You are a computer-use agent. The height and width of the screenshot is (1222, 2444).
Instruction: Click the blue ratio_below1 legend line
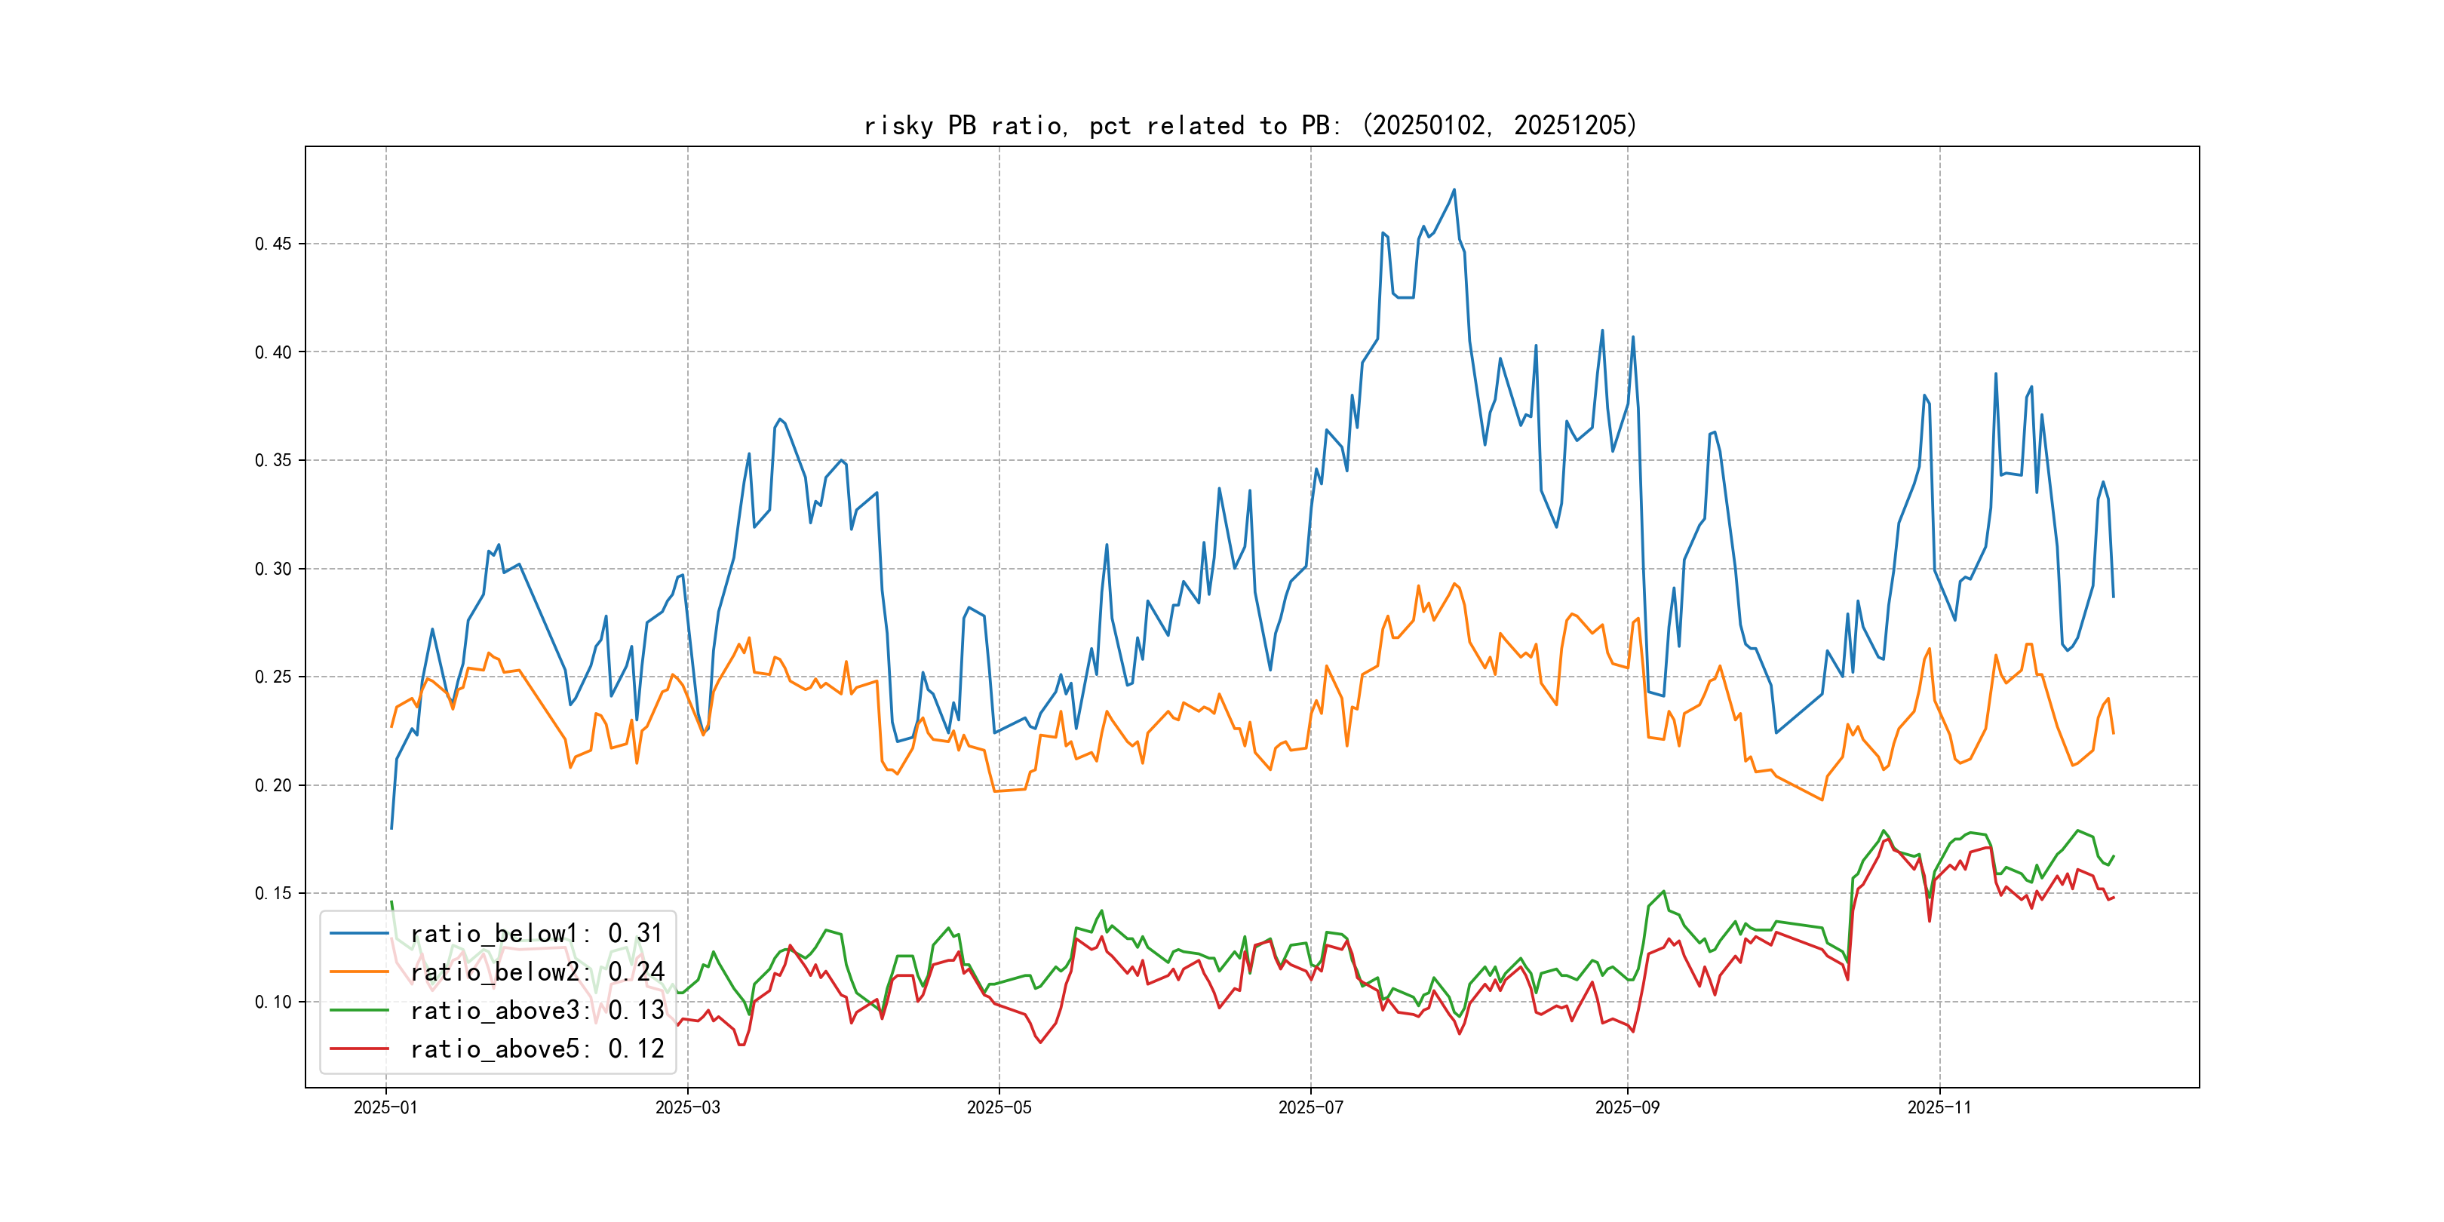[x=358, y=934]
